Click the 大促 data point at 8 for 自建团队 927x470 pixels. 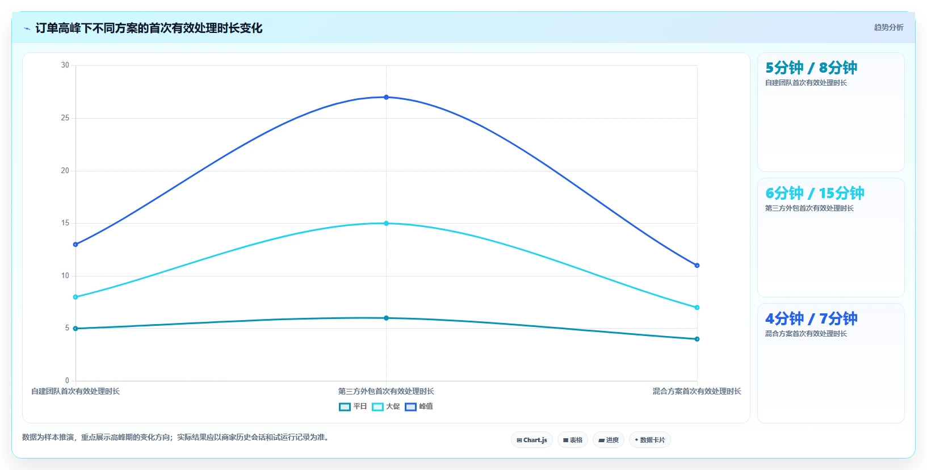click(75, 297)
